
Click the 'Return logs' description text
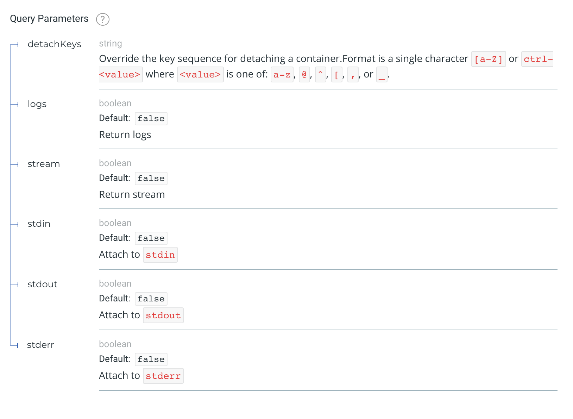pos(125,135)
